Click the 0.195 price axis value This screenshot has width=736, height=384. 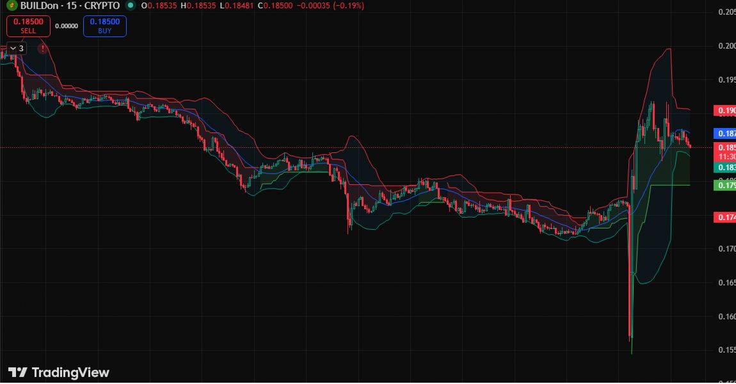click(726, 80)
